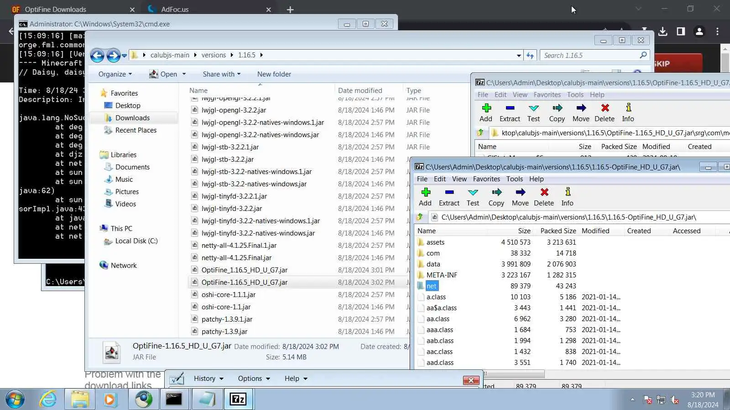Click Move in the back 7-Zip window

[581, 113]
